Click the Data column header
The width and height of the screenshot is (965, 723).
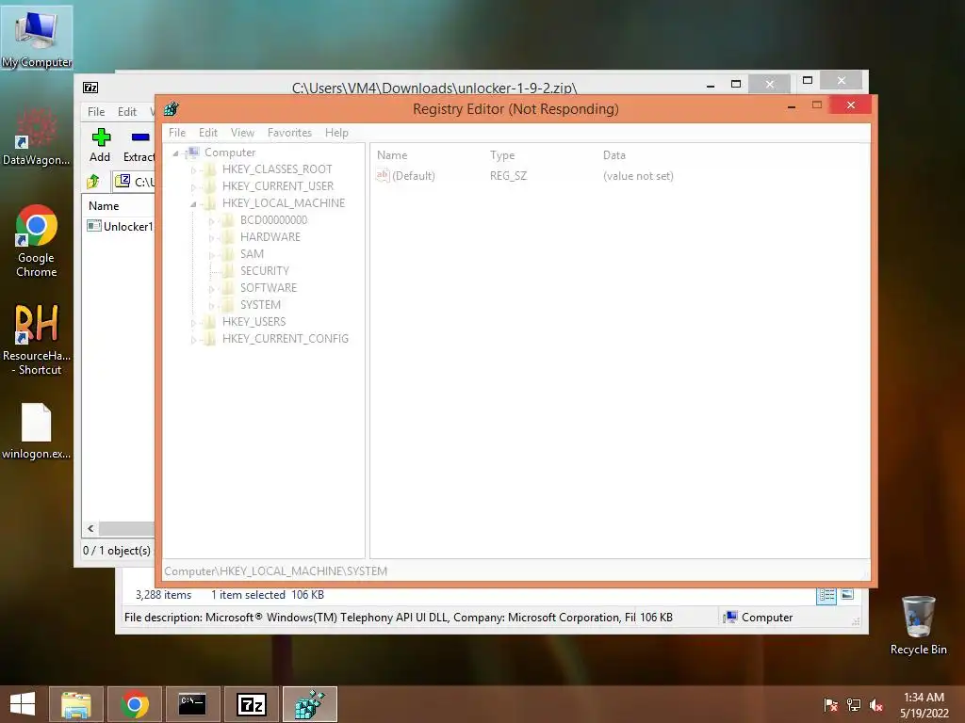(x=614, y=155)
